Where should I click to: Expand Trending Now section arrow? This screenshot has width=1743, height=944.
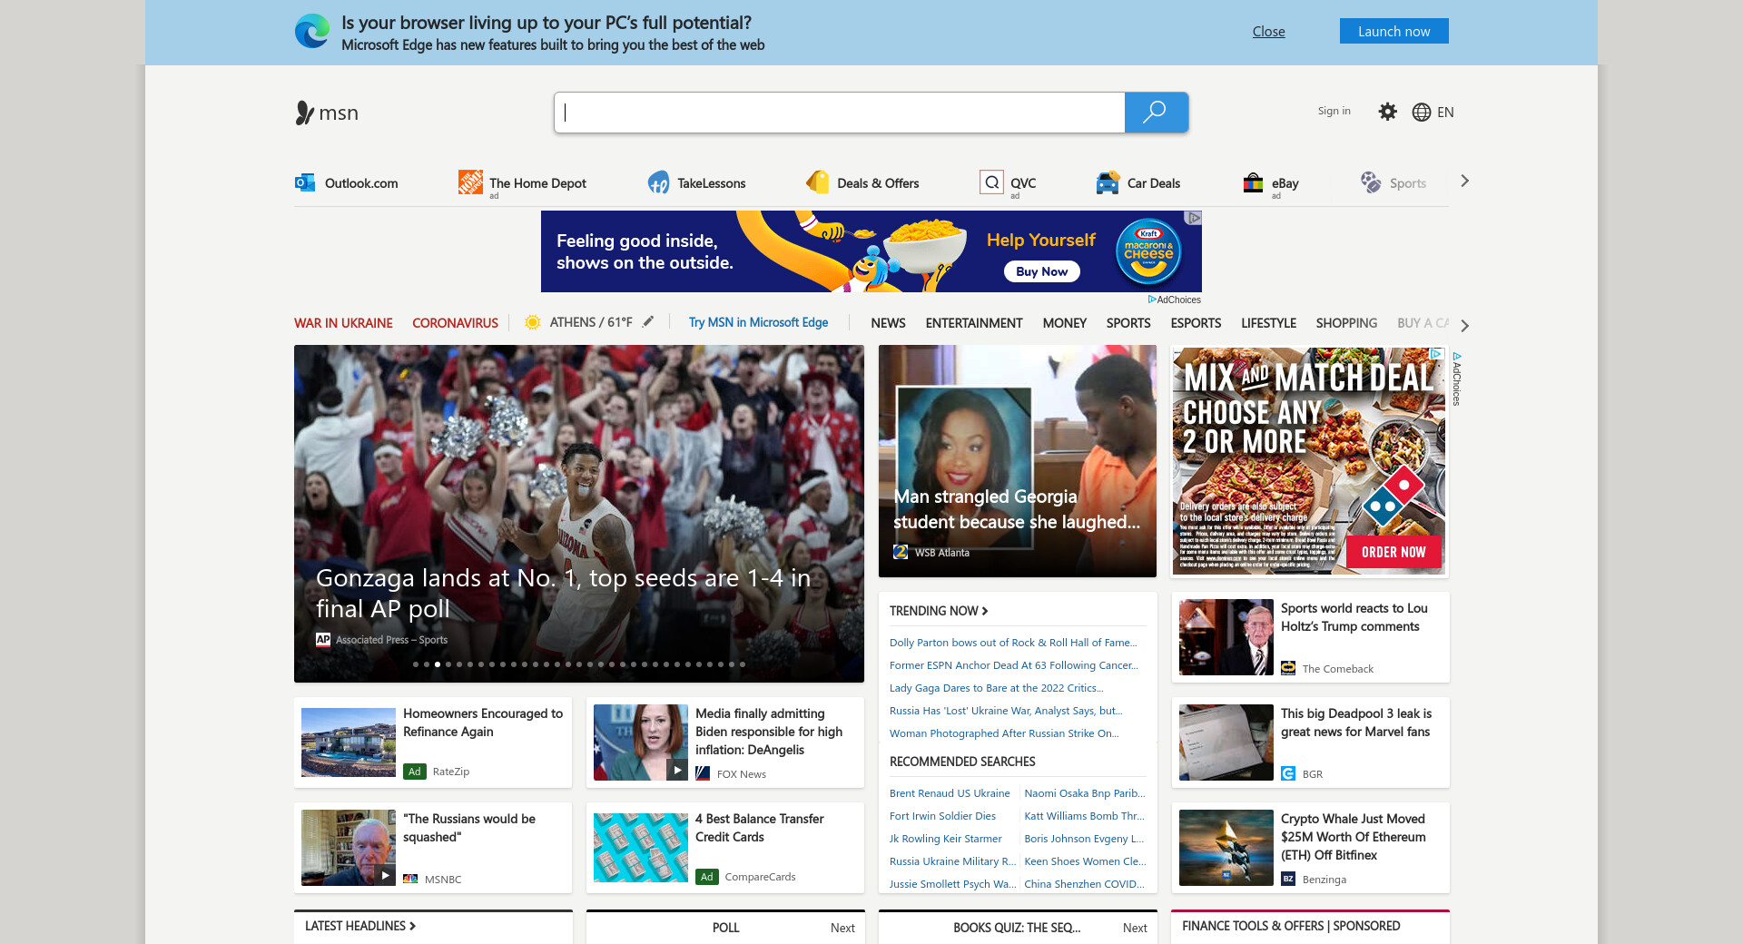tap(985, 611)
